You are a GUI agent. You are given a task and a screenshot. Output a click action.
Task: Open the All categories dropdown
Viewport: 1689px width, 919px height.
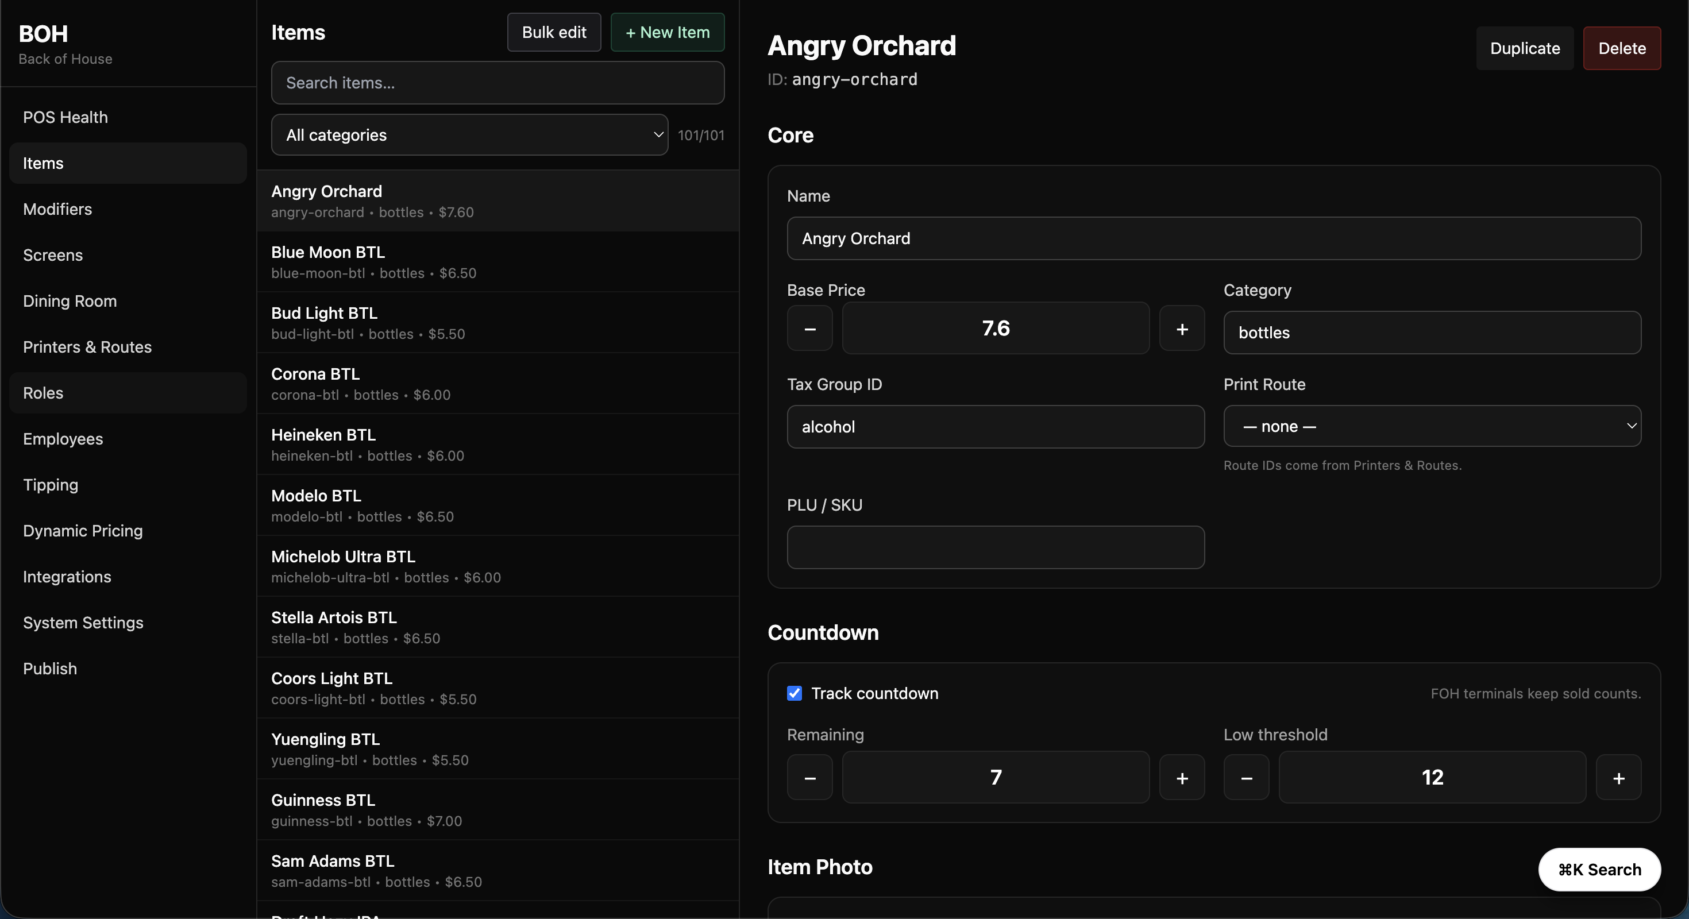[x=469, y=135]
